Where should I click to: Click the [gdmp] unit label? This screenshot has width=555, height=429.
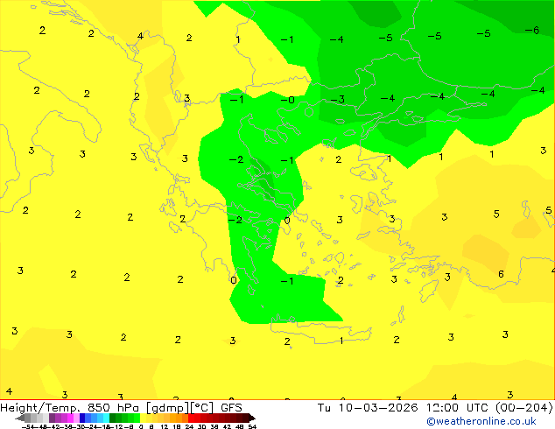tap(168, 408)
